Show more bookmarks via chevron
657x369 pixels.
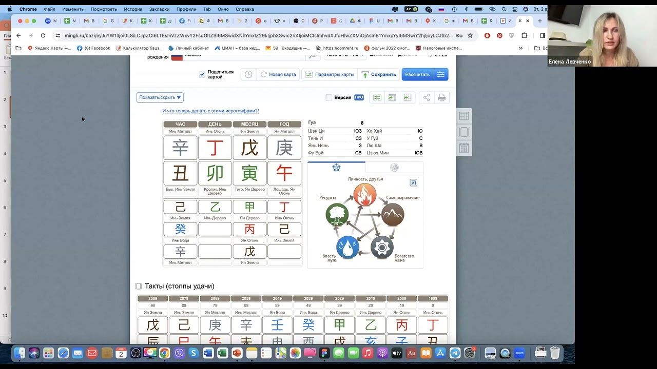520,48
